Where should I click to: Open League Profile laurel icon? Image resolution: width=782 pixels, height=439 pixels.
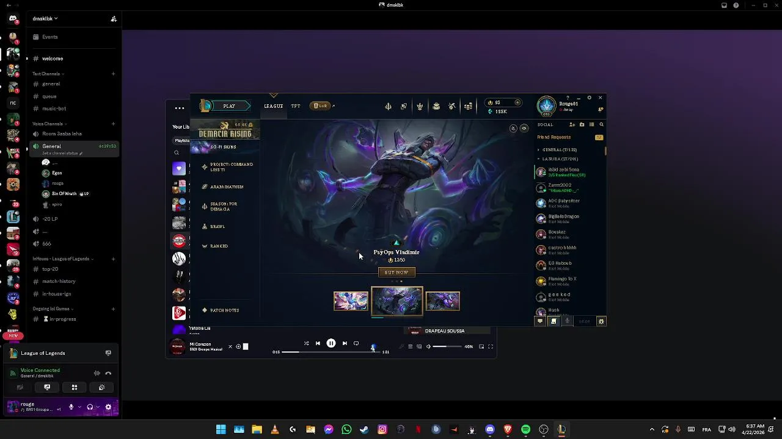[x=420, y=106]
